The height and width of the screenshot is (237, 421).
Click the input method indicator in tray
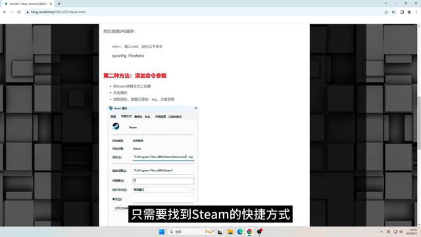point(388,232)
